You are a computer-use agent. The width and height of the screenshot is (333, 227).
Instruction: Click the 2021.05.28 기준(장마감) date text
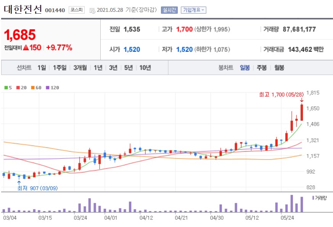(127, 10)
